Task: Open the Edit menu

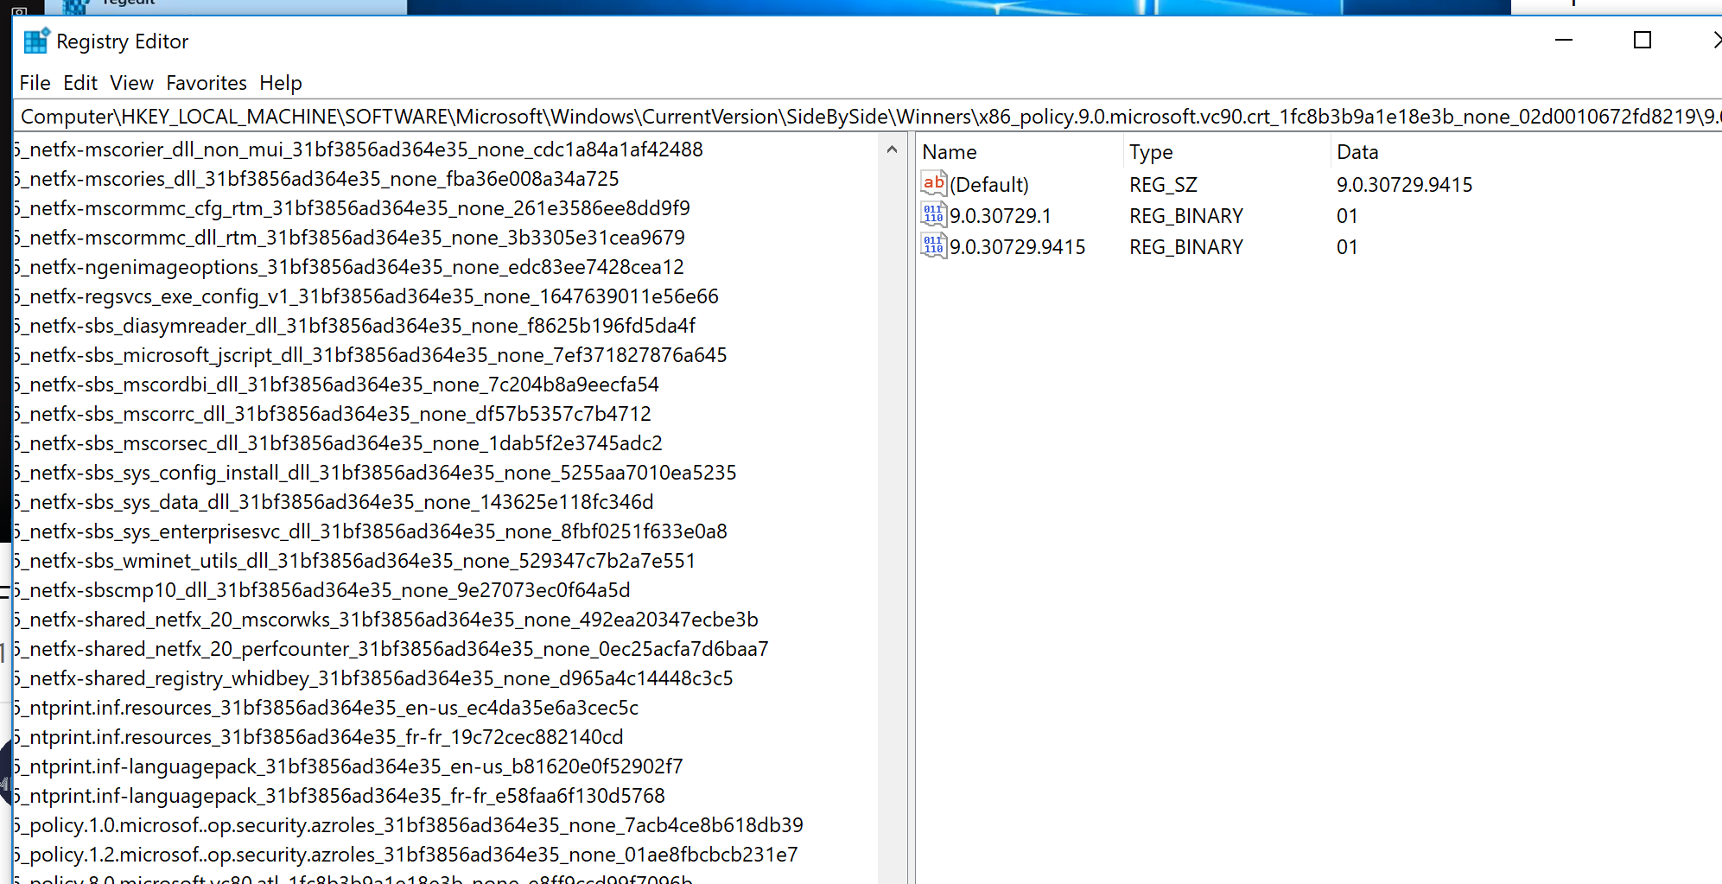Action: pyautogui.click(x=80, y=83)
